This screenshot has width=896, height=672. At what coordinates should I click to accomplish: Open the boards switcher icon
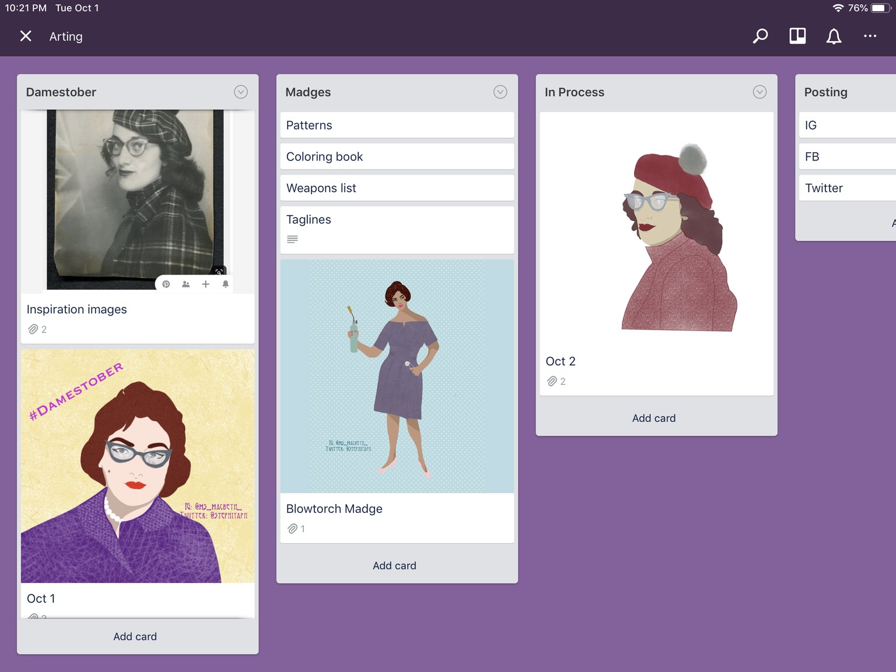click(x=797, y=36)
